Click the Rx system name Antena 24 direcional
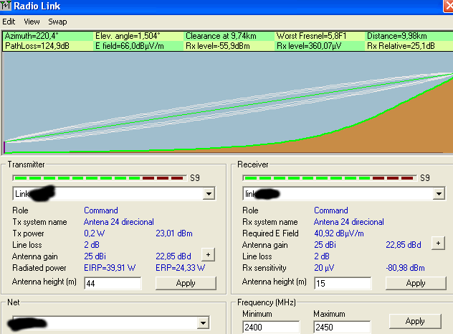The image size is (453, 334). (x=348, y=222)
